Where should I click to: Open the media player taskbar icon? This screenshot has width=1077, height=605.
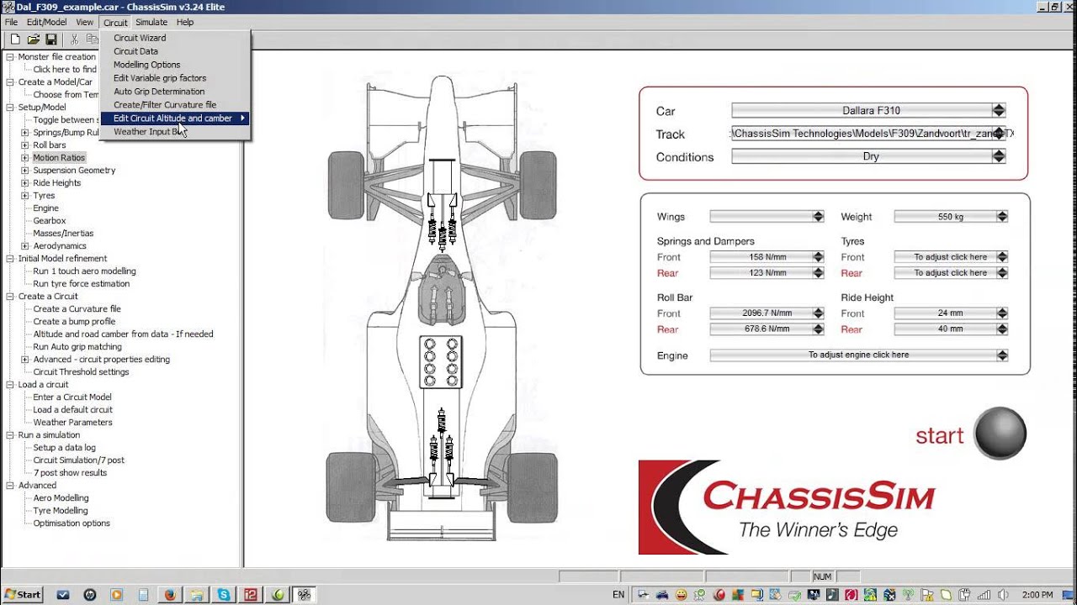116,594
